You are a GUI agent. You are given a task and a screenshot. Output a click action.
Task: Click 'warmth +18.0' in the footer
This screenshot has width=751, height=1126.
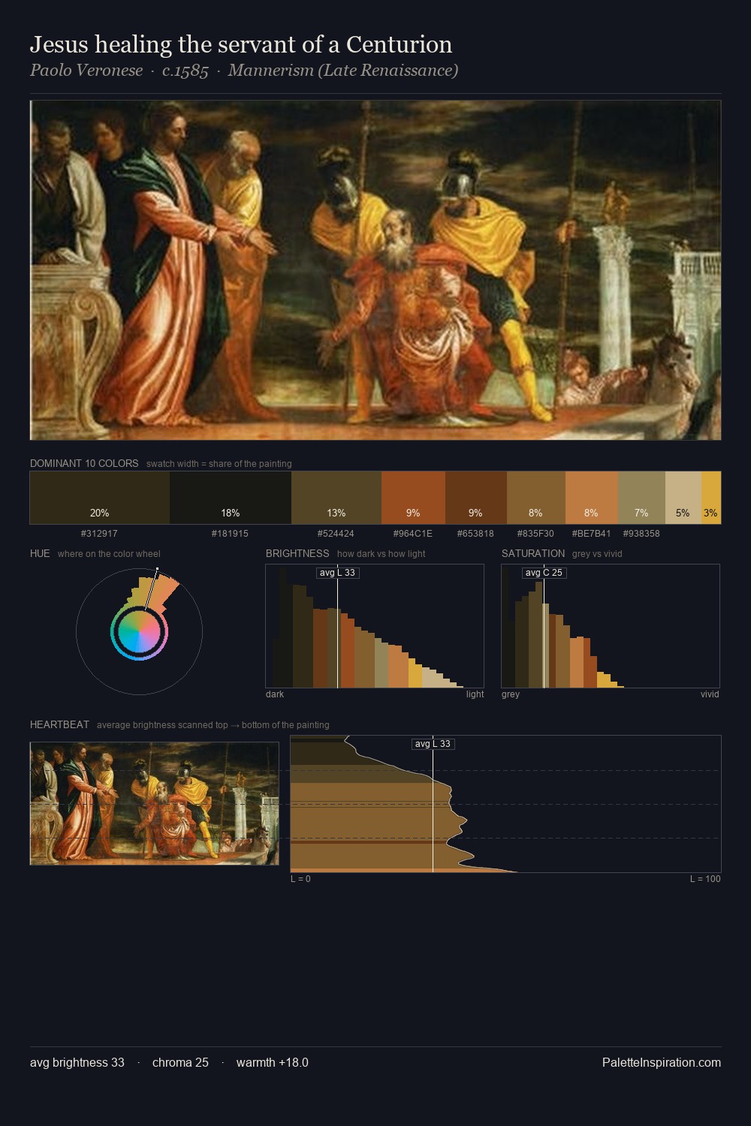tap(273, 1062)
